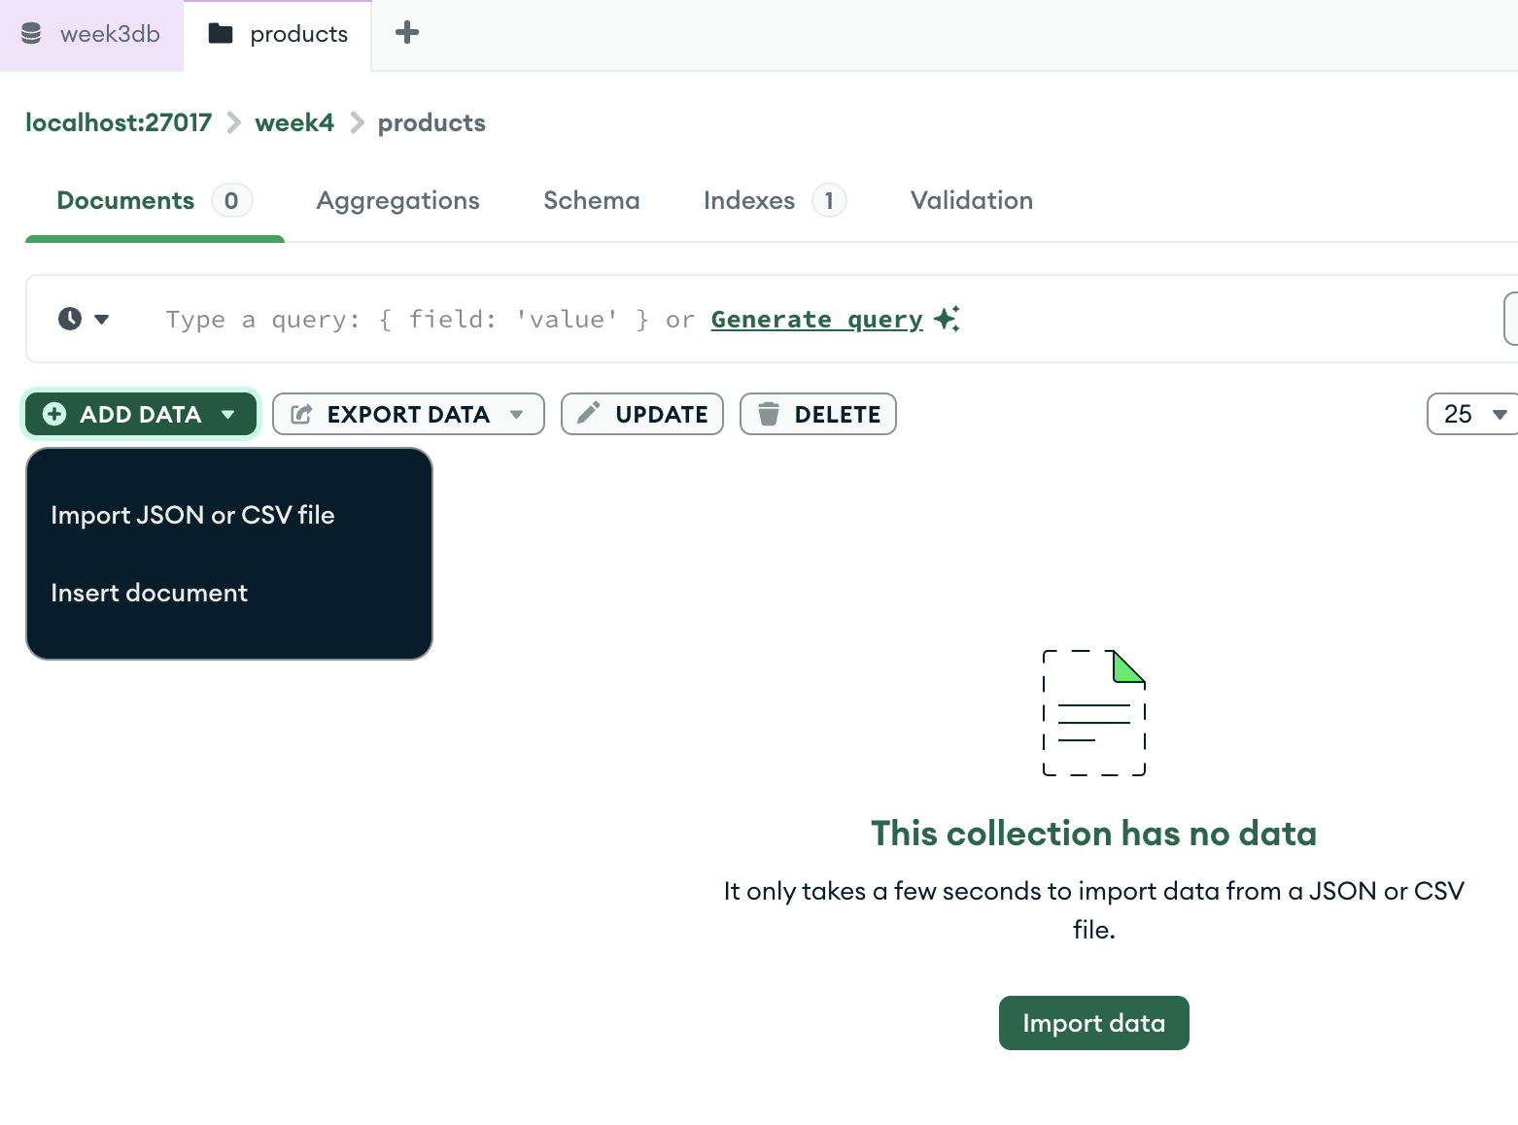Click the Documents count badge 0
The width and height of the screenshot is (1518, 1125).
click(231, 201)
